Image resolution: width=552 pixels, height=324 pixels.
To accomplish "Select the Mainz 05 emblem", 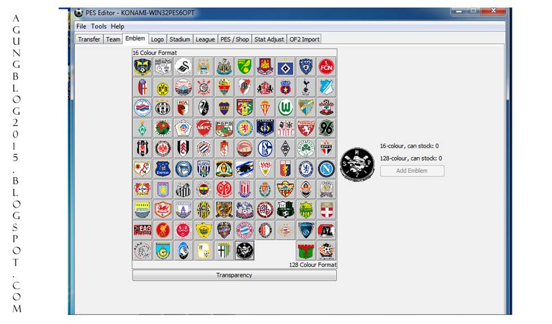I will pyautogui.click(x=224, y=189).
